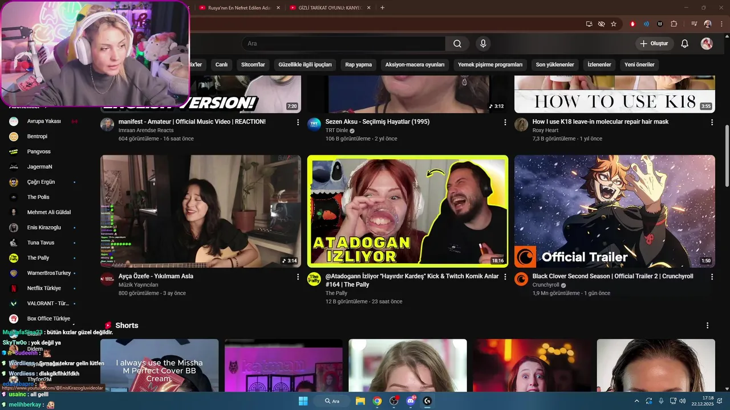
Task: Open Missha BB Cream short thumbnail
Action: tap(159, 365)
